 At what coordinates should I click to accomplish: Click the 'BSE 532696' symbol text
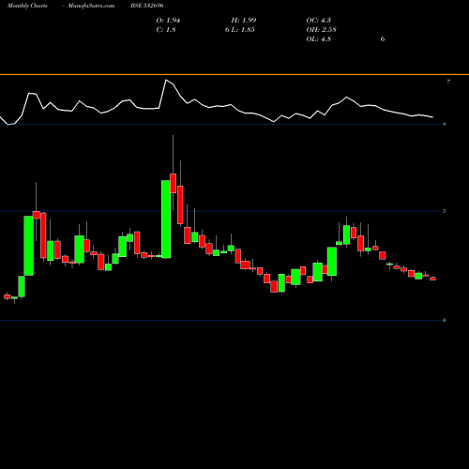tap(147, 6)
